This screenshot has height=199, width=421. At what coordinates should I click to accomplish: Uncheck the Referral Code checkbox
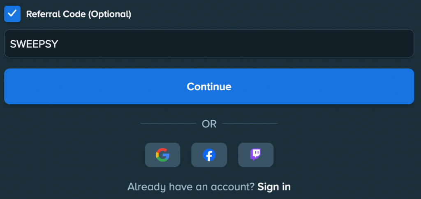point(12,14)
